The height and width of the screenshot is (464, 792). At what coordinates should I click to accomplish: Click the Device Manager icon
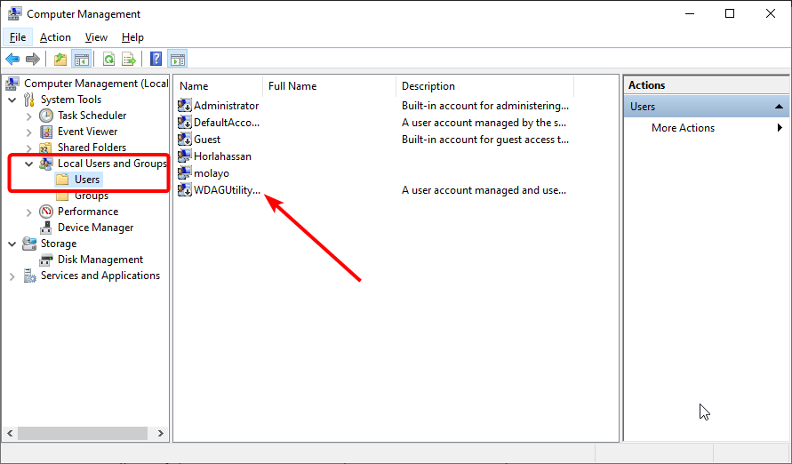(x=46, y=228)
